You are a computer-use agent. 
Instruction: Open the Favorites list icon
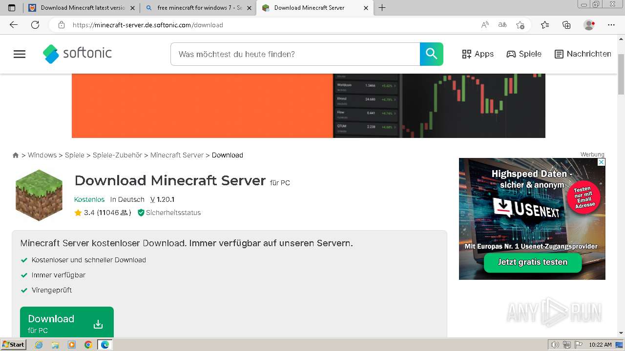(545, 25)
